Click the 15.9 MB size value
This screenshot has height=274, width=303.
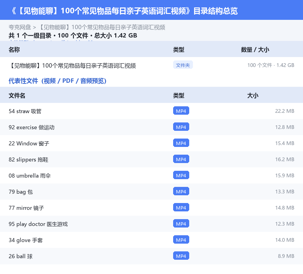pyautogui.click(x=285, y=175)
